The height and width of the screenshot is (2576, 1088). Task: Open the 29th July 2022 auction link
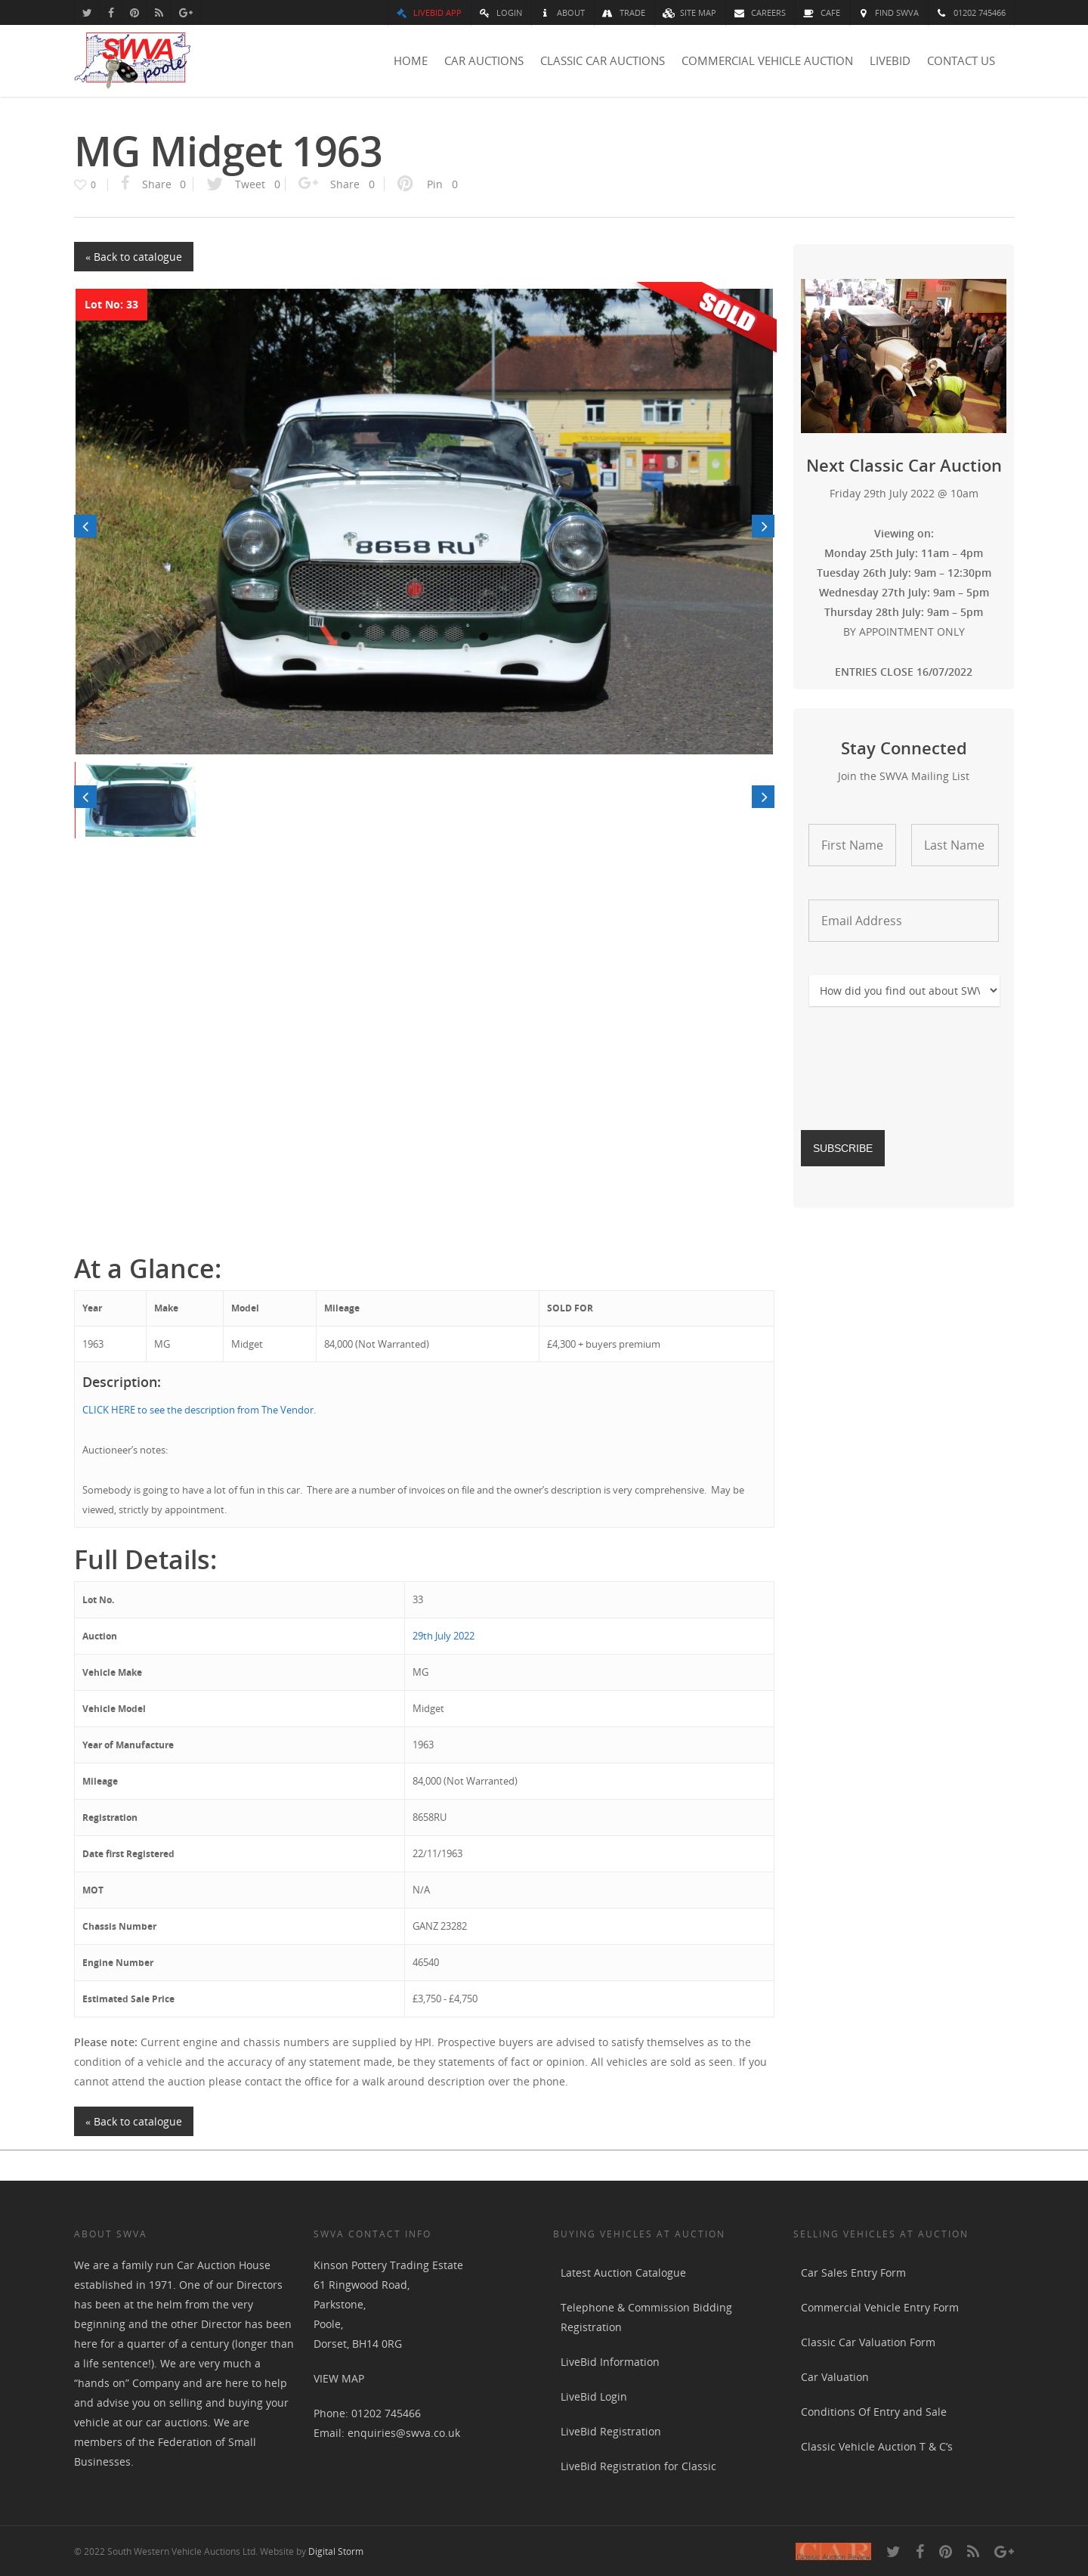(x=443, y=1636)
